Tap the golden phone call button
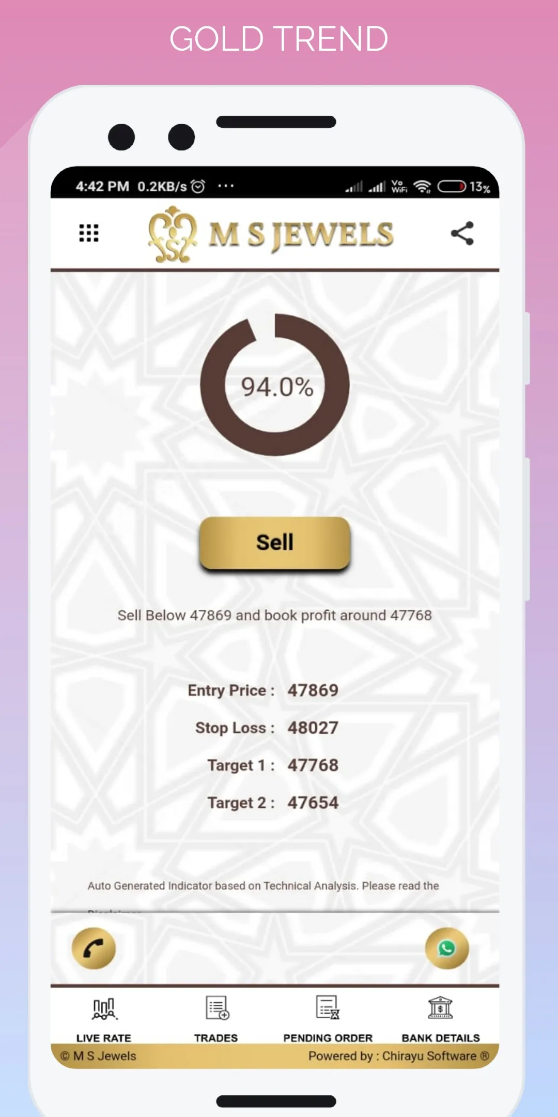Image resolution: width=558 pixels, height=1117 pixels. click(94, 948)
